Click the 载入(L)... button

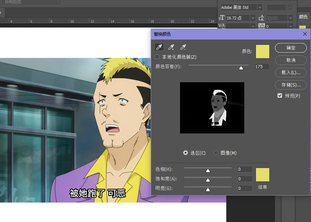coord(291,72)
